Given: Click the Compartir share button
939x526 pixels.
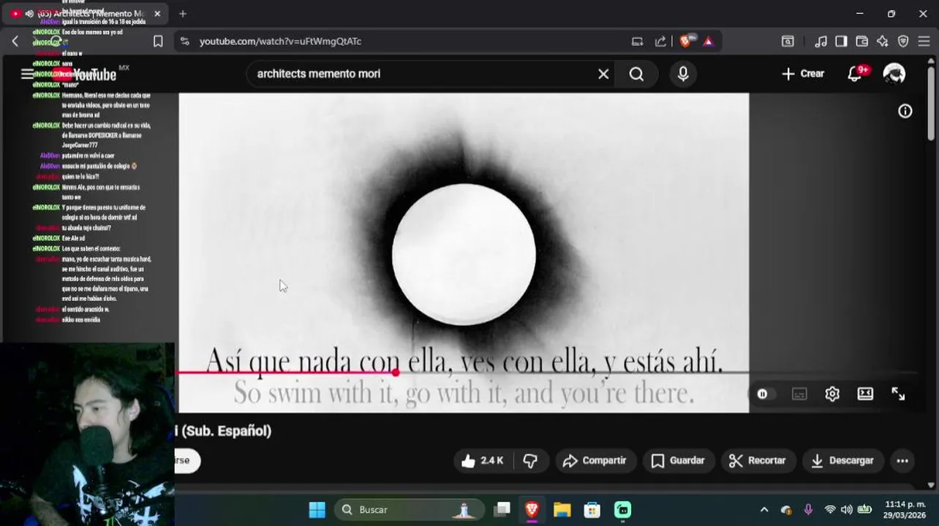Looking at the screenshot, I should (595, 460).
